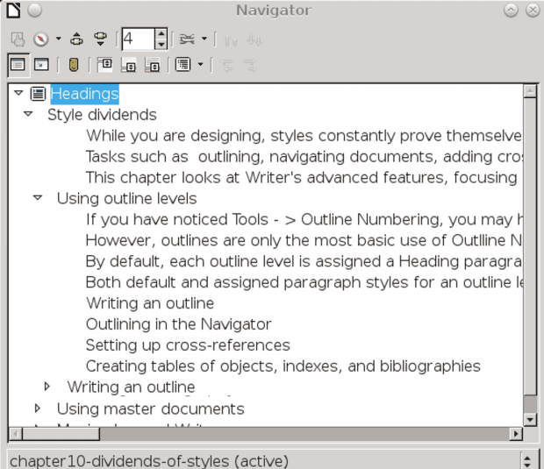Select 'Creating tables of objects, indexes' entry
The height and width of the screenshot is (469, 544).
[283, 366]
